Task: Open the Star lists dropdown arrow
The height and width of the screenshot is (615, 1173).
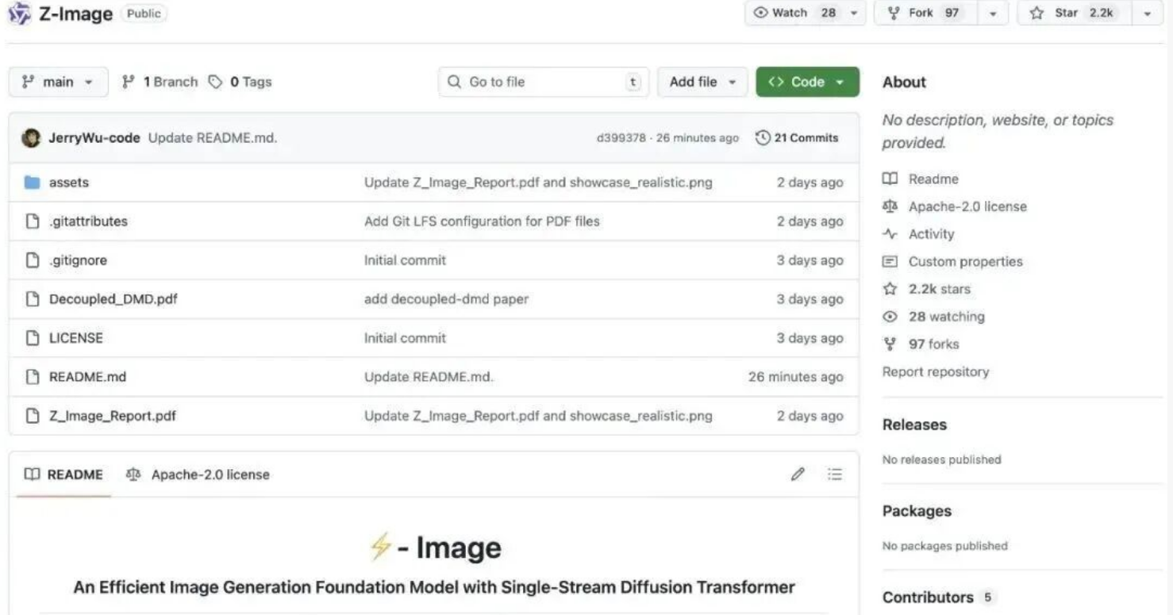Action: coord(1147,13)
